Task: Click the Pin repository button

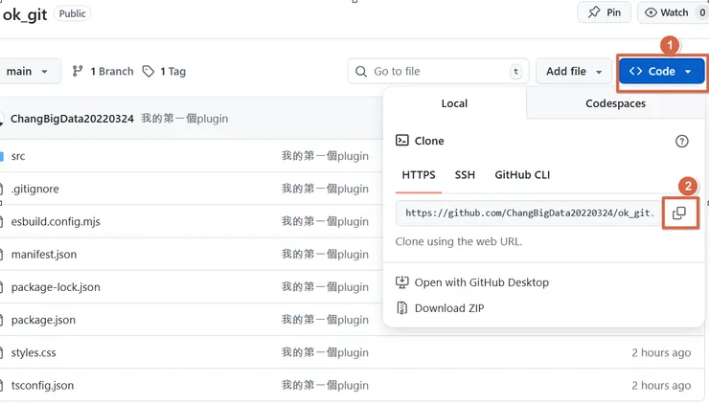Action: click(605, 12)
